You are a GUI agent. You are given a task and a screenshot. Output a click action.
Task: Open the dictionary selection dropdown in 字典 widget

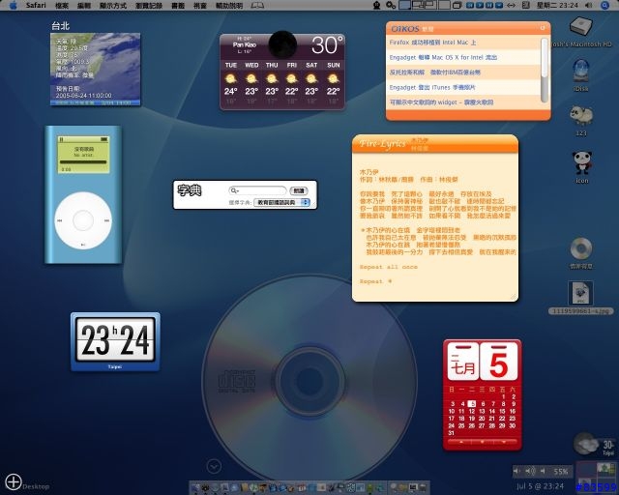(x=281, y=202)
